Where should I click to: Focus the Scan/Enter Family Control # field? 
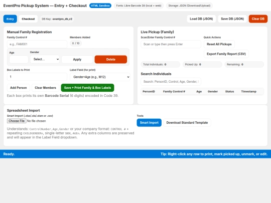tap(171, 44)
